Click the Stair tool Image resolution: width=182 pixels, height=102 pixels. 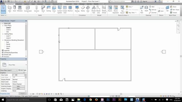[x=88, y=9]
